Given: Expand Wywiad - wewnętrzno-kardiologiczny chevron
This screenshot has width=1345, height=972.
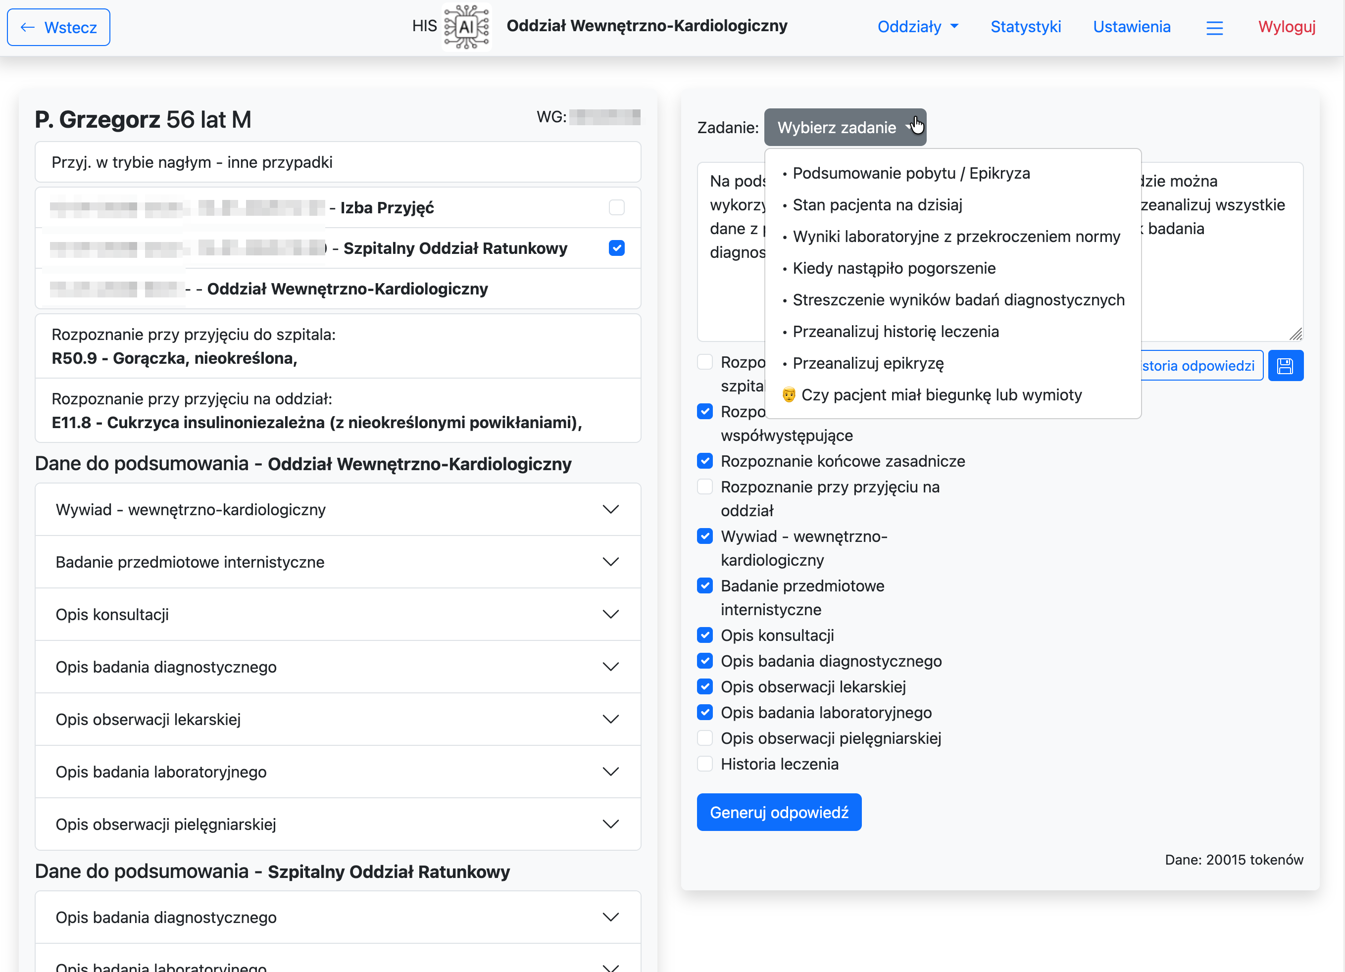Looking at the screenshot, I should click(610, 509).
